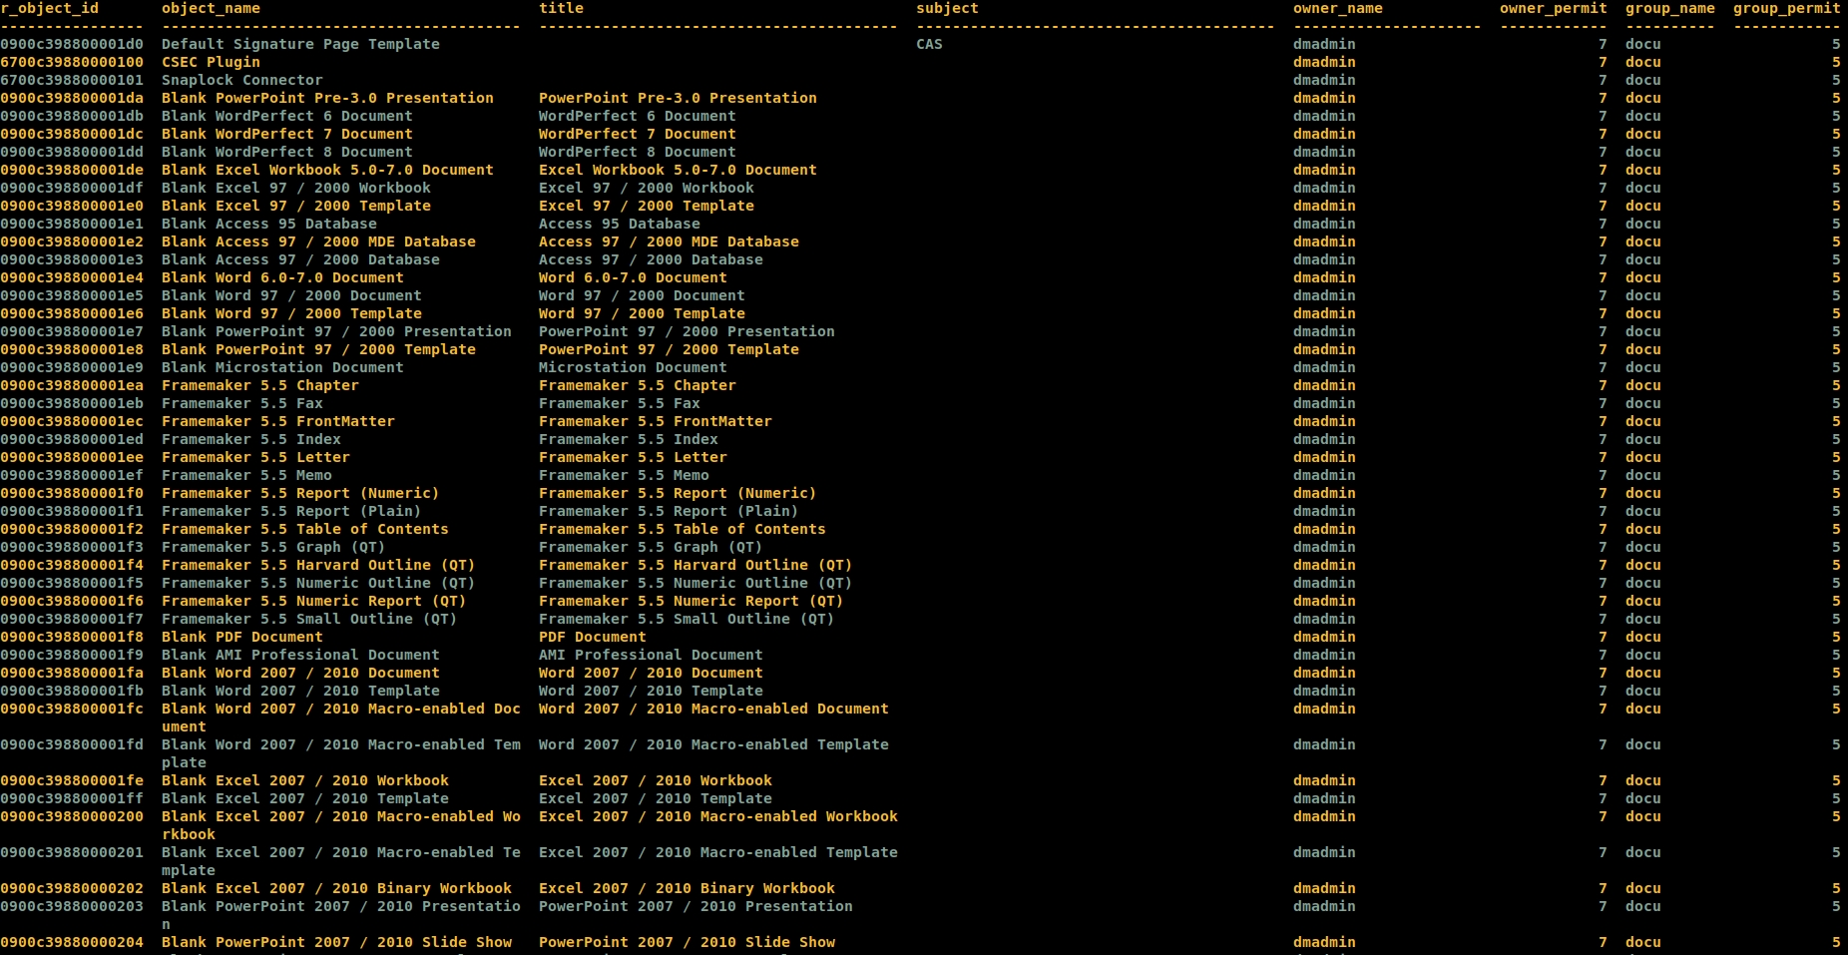Select title Word 2007 / 2010 Template
The height and width of the screenshot is (955, 1848).
(x=651, y=691)
